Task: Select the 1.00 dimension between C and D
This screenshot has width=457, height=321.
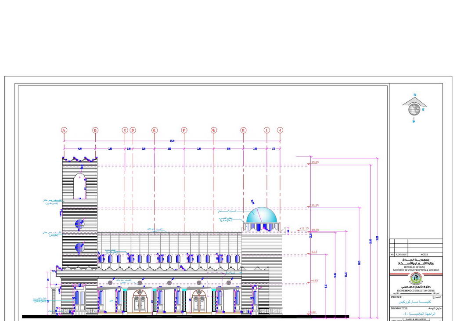Action: (x=129, y=149)
